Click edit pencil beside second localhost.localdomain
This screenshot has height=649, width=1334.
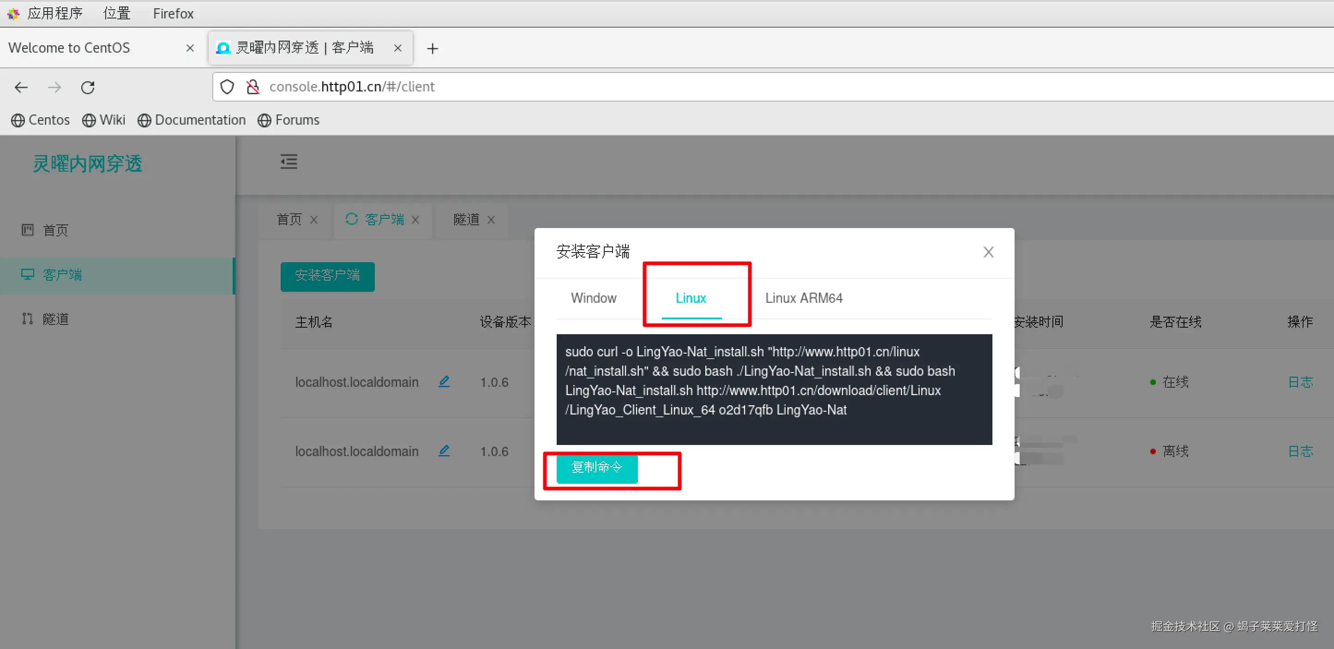444,451
